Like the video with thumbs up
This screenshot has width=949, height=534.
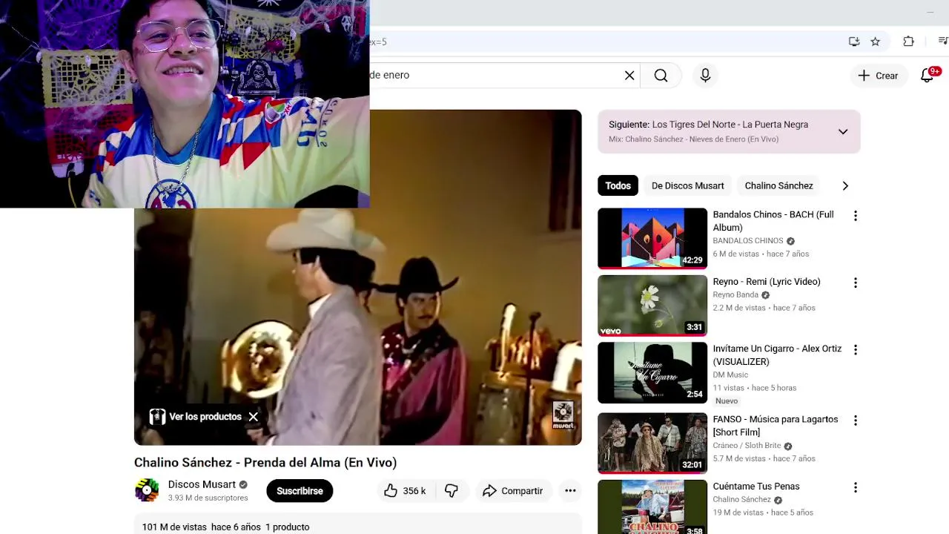(x=405, y=491)
